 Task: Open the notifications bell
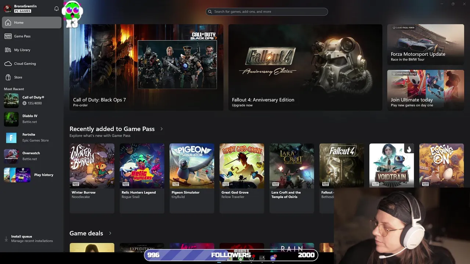click(57, 8)
